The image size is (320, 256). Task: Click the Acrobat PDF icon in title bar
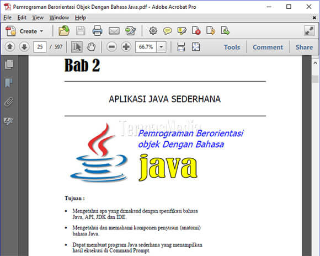coord(8,7)
